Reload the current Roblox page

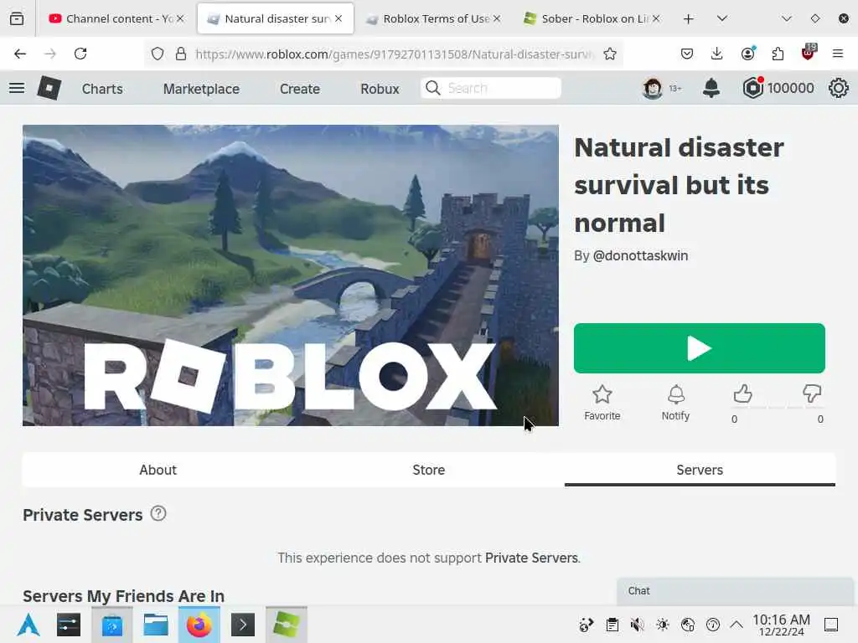point(80,54)
